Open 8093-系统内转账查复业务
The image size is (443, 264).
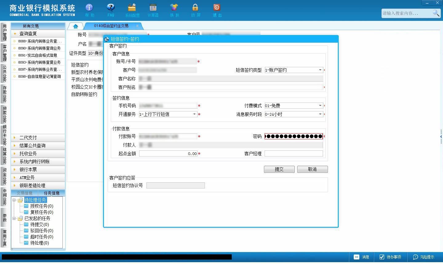(38, 62)
